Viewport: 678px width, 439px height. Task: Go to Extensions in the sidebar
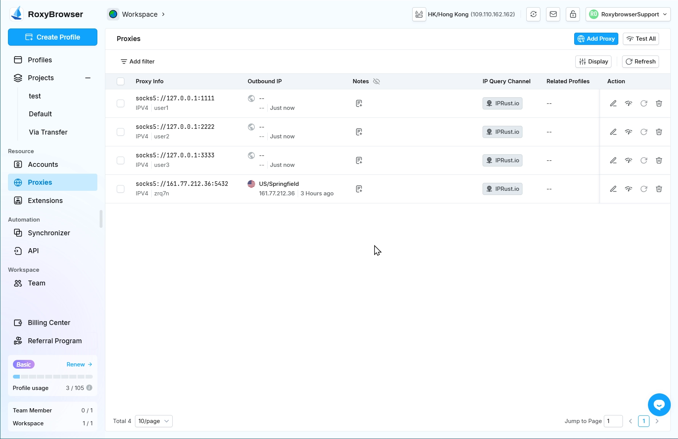[45, 201]
